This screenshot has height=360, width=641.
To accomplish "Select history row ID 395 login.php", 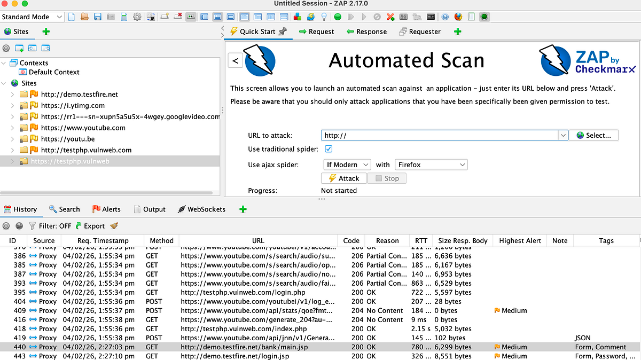I will 320,292.
